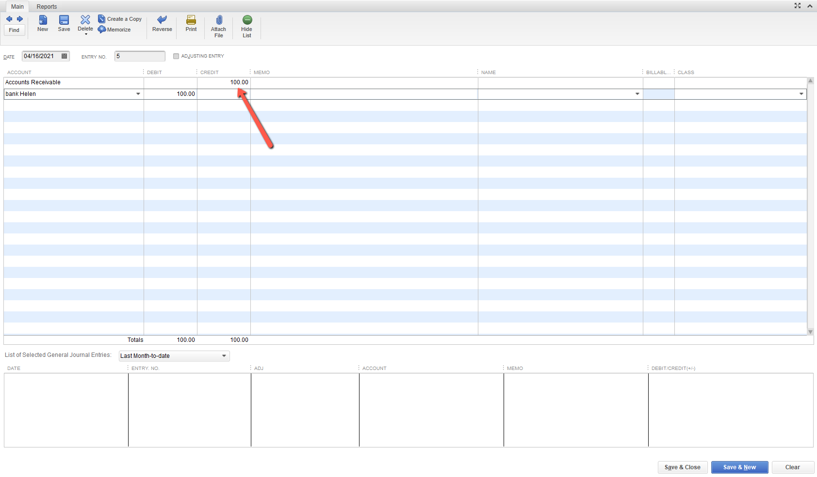817x477 pixels.
Task: Switch to the Main tab
Action: point(17,6)
